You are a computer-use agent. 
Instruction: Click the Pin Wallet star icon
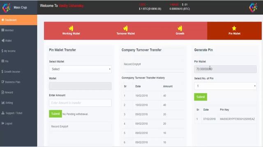click(234, 28)
